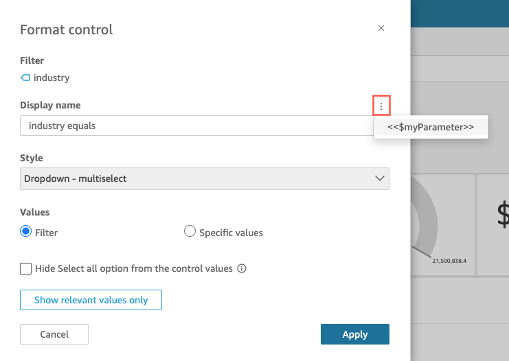Click the 21,500,838.4 gauge value label
Image resolution: width=509 pixels, height=361 pixels.
pyautogui.click(x=453, y=261)
